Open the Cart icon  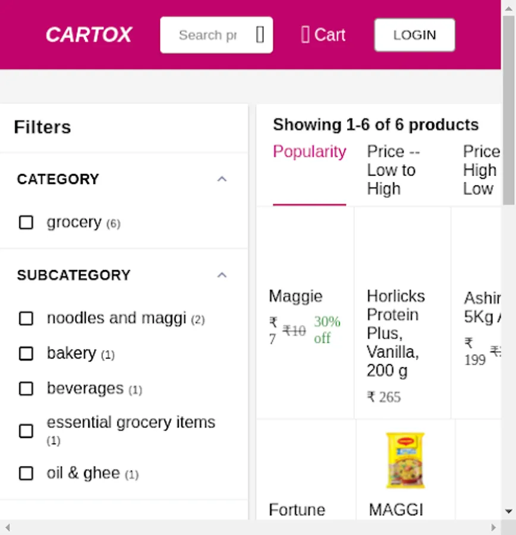(306, 35)
